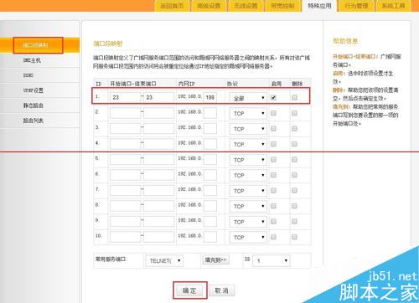Open the TCP protocol dropdown in row 10
419x303 pixels.
tap(248, 237)
